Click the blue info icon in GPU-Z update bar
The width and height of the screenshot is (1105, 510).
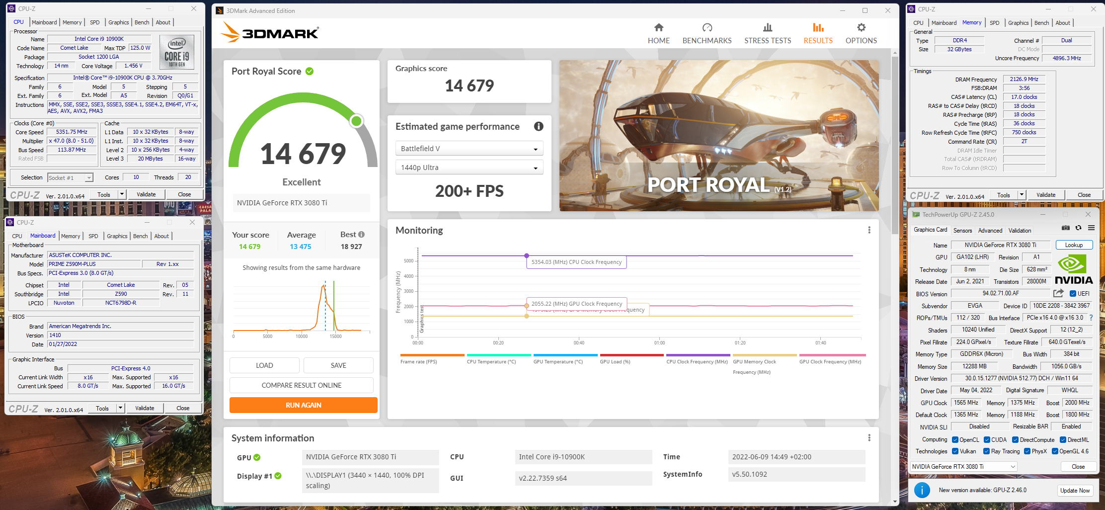922,490
